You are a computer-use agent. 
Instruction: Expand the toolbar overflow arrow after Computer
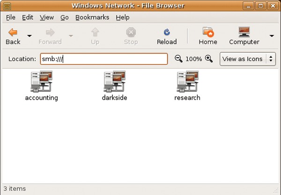(x=272, y=36)
